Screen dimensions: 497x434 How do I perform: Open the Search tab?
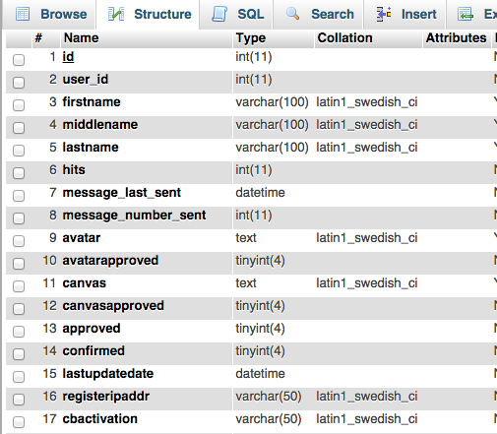318,15
